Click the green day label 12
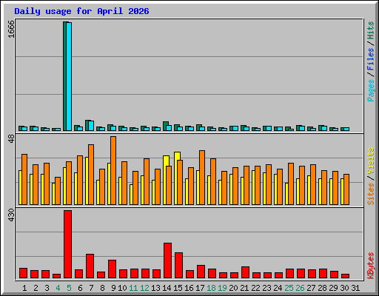This screenshot has height=296, width=379. coord(144,288)
